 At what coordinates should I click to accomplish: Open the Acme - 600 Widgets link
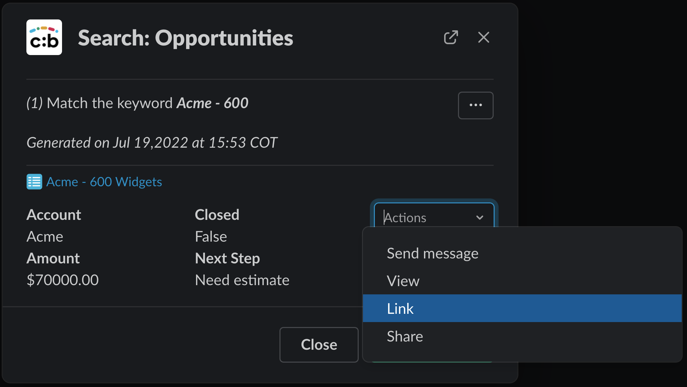(104, 182)
